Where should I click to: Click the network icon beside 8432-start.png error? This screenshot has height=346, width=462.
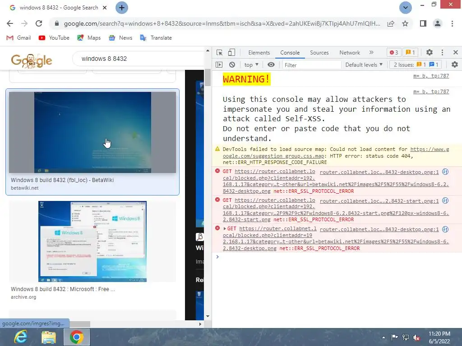[x=445, y=200]
